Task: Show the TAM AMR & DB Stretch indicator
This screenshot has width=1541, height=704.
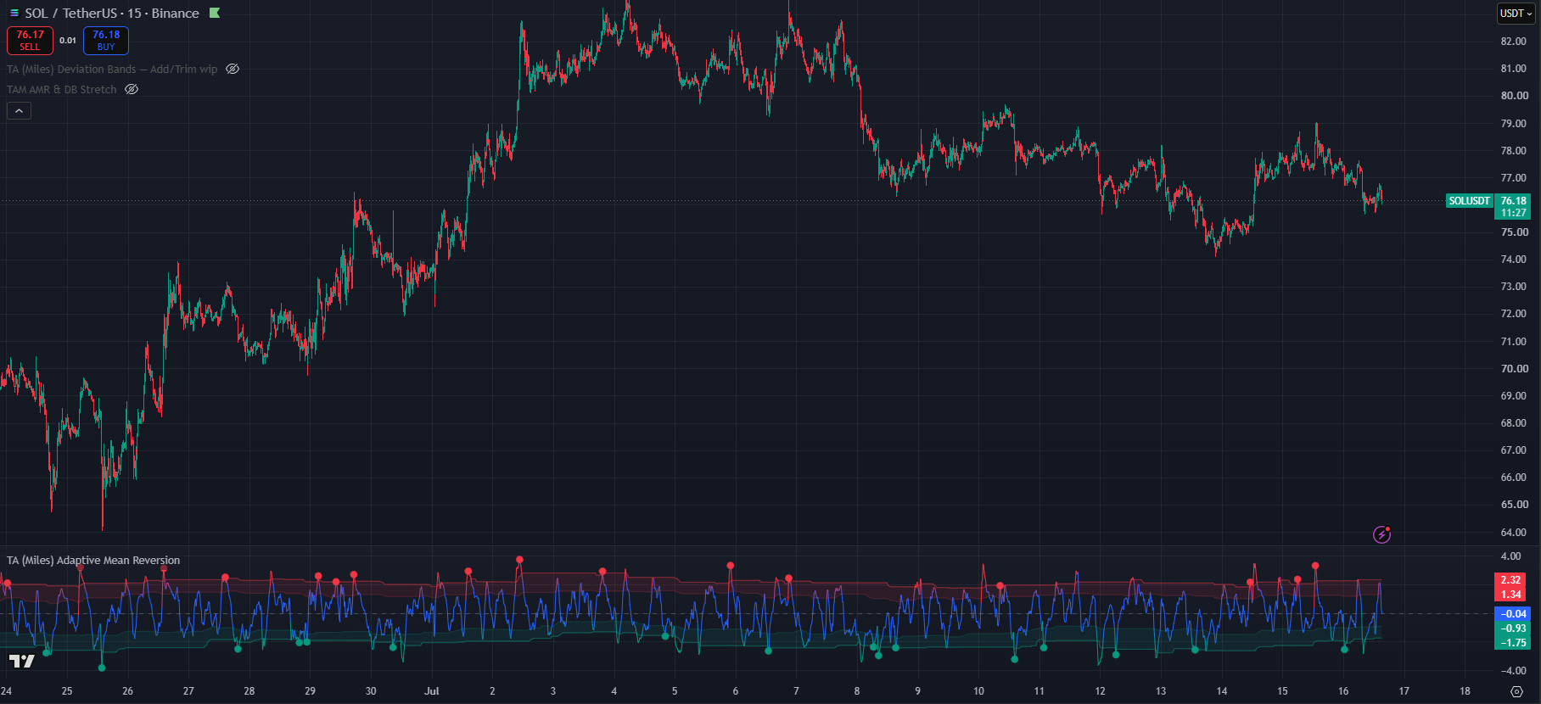Action: (x=132, y=89)
